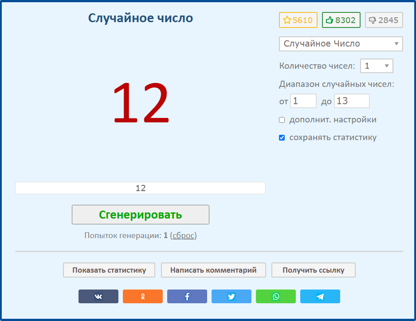Click the result output field showing 12
This screenshot has width=416, height=321.
pyautogui.click(x=140, y=188)
